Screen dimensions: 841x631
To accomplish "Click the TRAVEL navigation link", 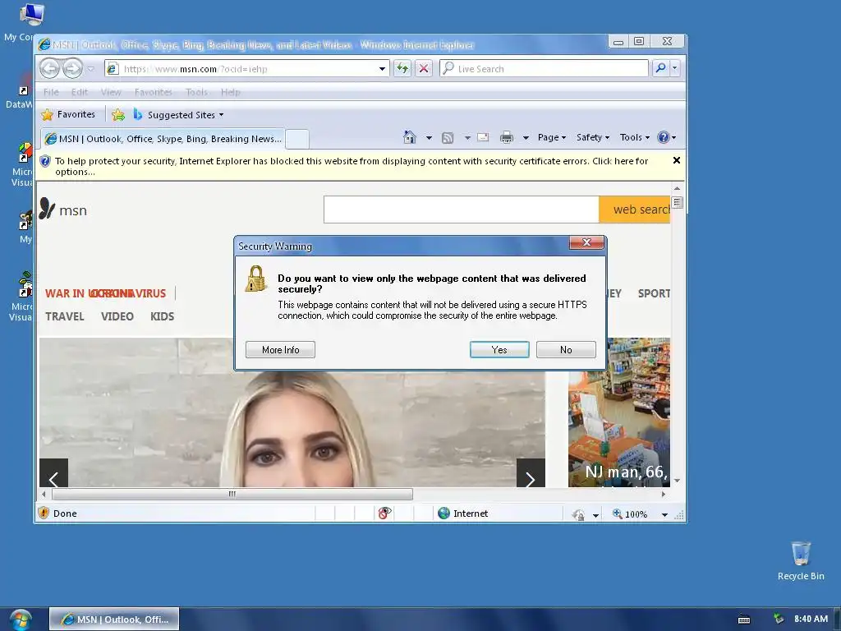I will pyautogui.click(x=64, y=316).
